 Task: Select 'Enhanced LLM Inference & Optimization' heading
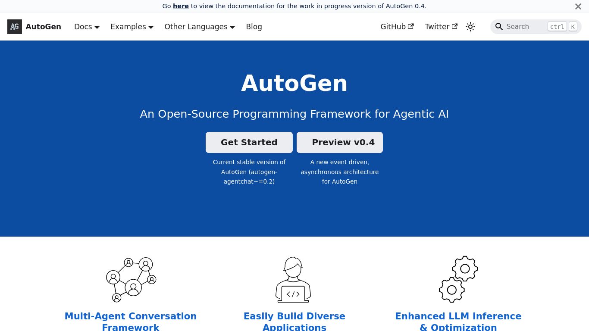tap(458, 321)
